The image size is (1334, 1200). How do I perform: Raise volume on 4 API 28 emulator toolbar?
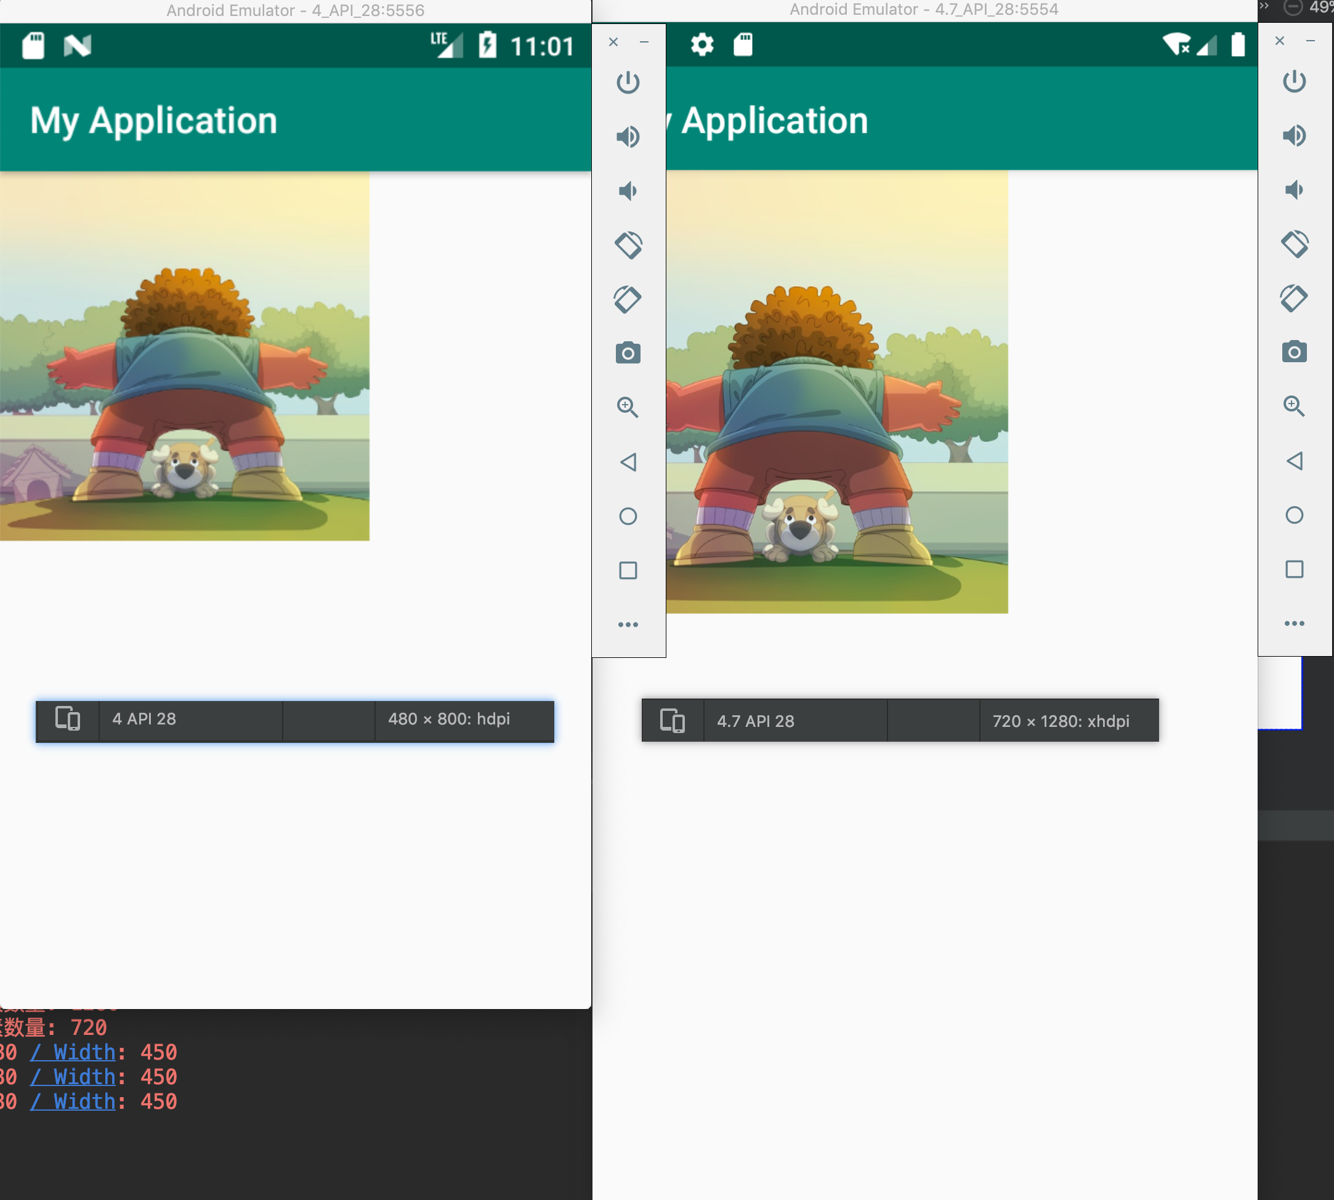click(x=628, y=137)
